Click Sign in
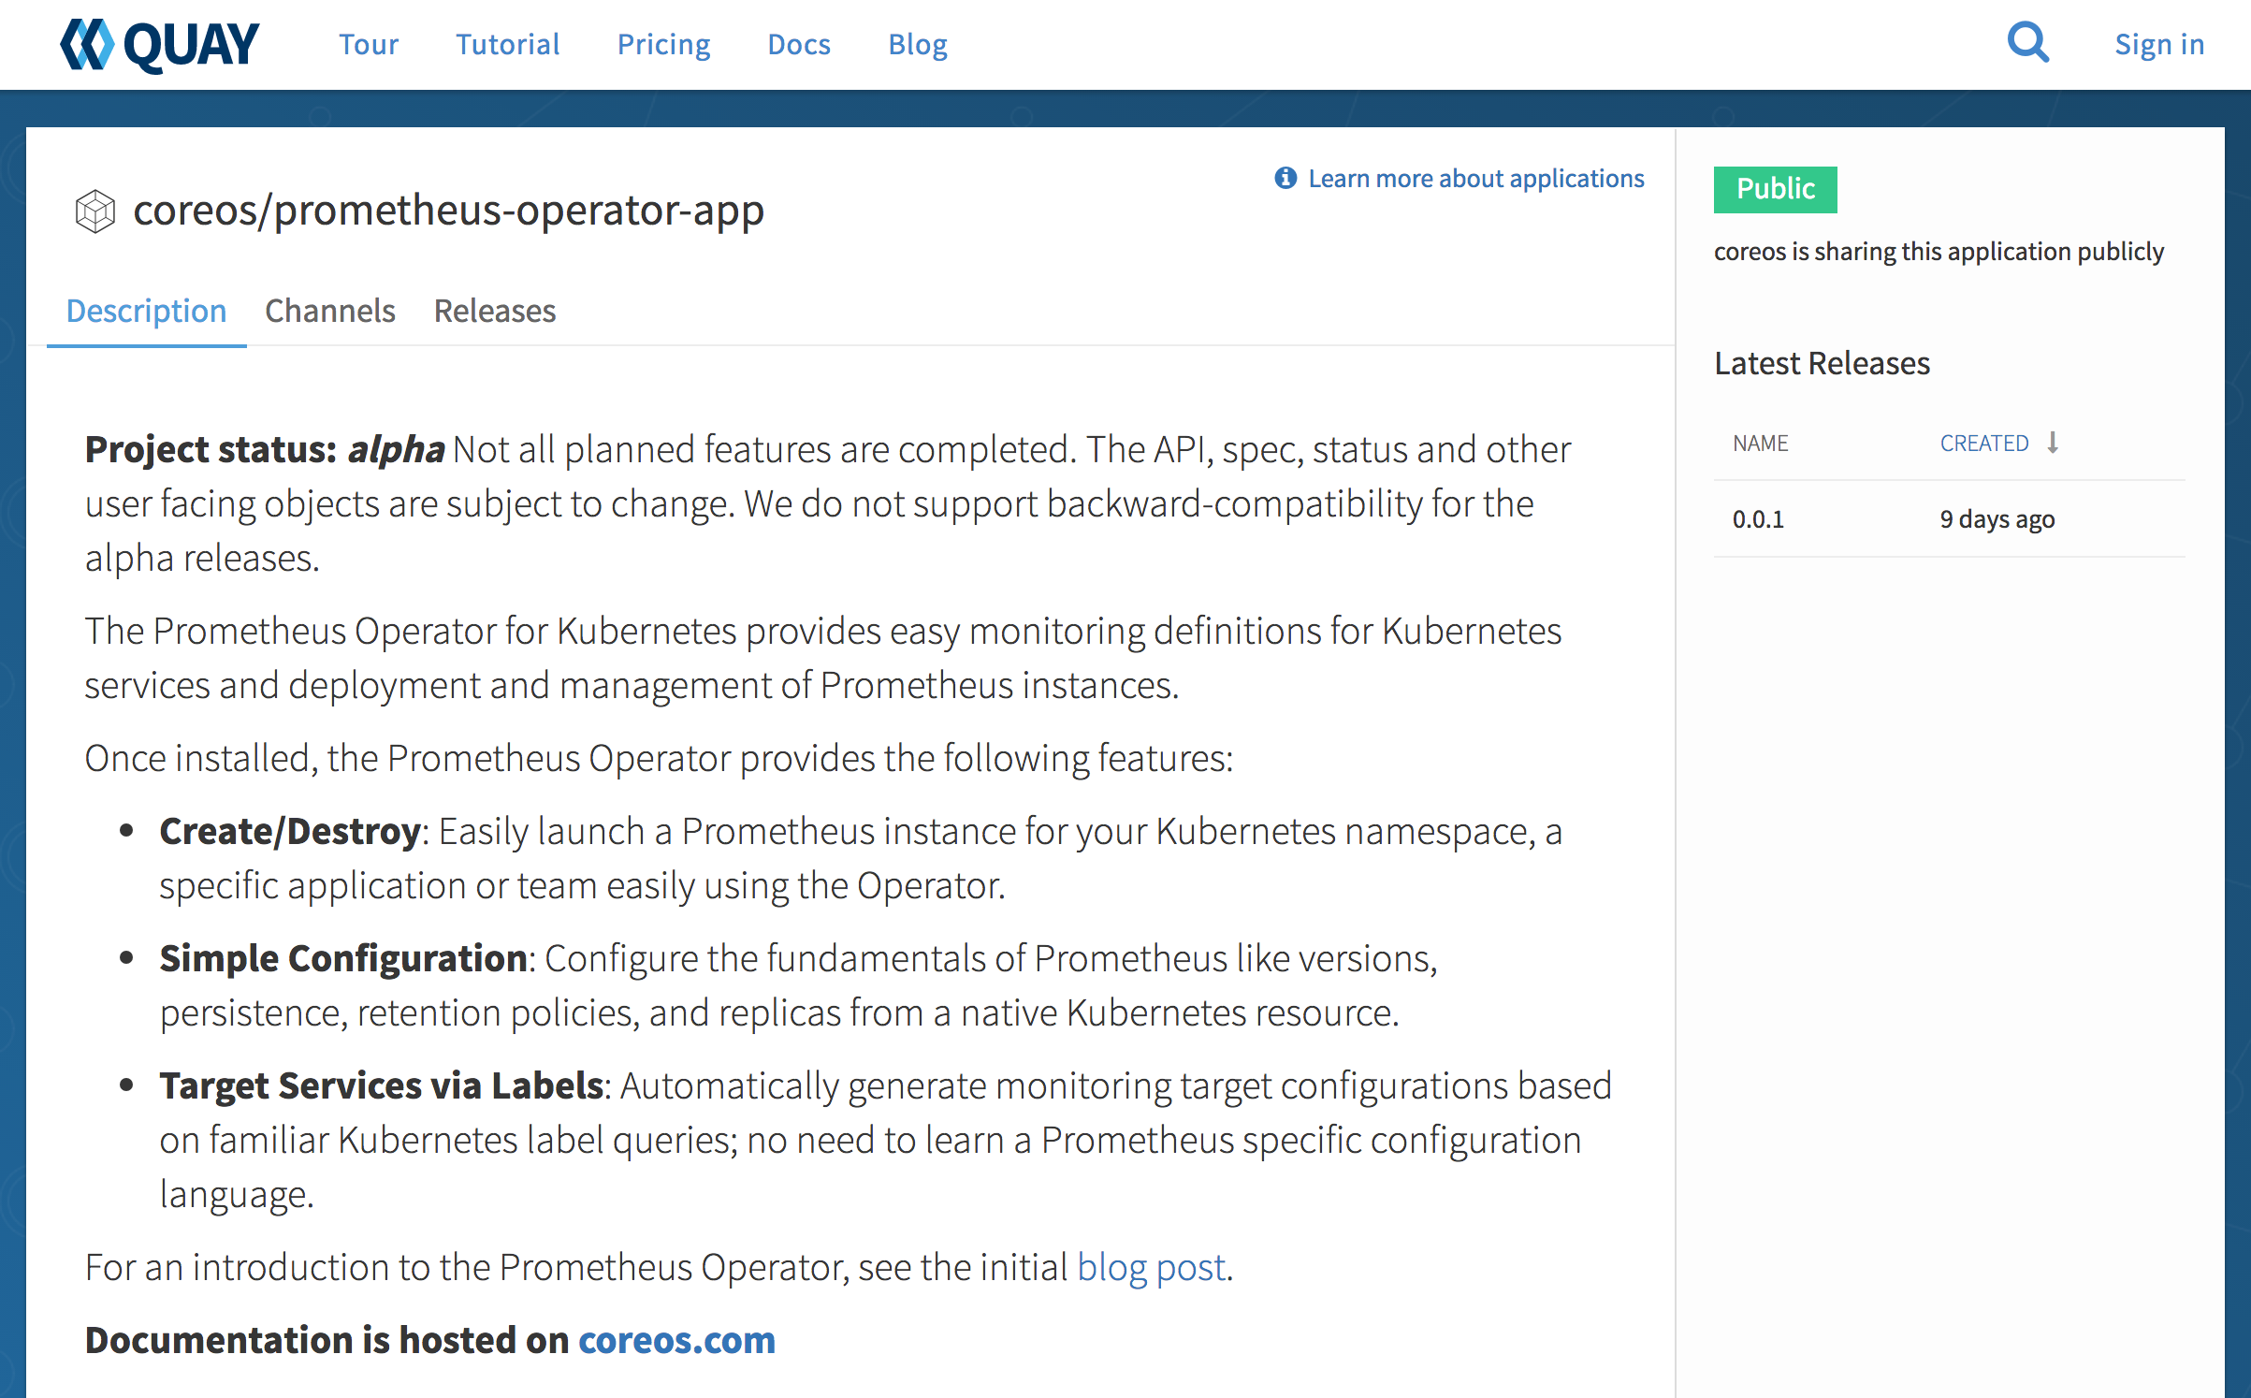2251x1398 pixels. pyautogui.click(x=2159, y=44)
